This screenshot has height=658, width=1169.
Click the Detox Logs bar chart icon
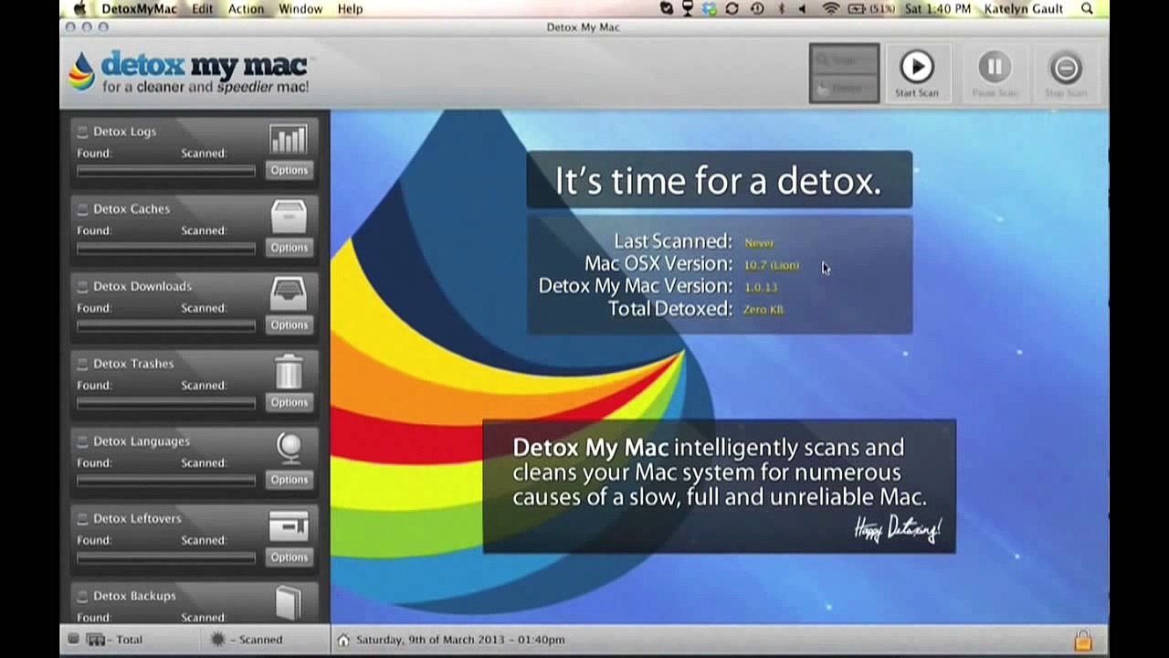[289, 139]
